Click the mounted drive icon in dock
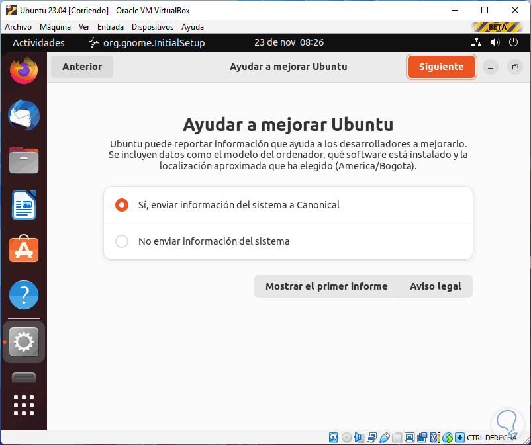 (x=24, y=377)
